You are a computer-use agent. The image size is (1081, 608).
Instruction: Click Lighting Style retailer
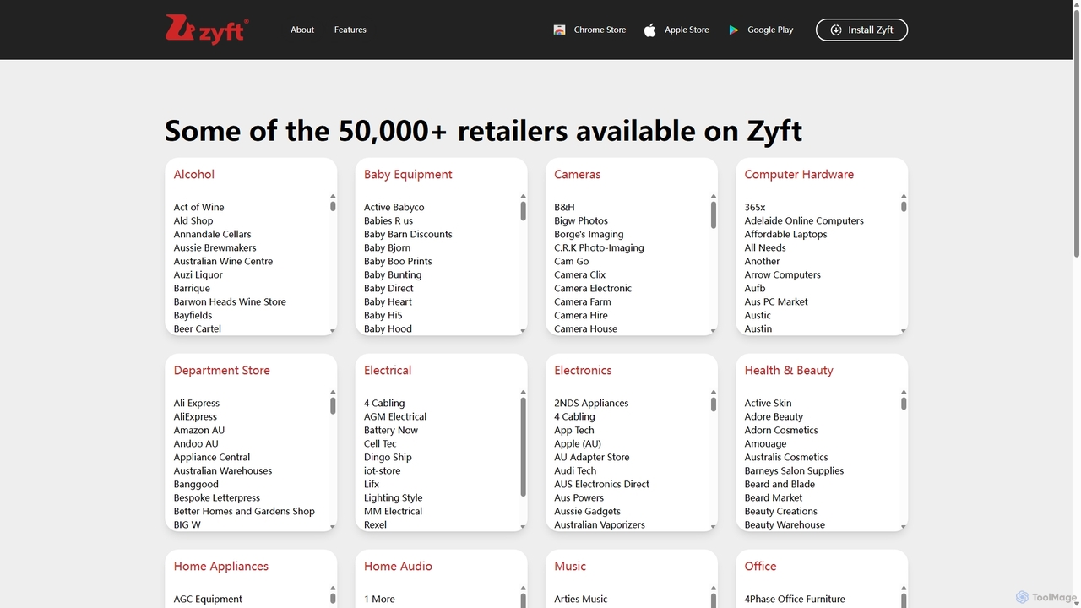394,497
